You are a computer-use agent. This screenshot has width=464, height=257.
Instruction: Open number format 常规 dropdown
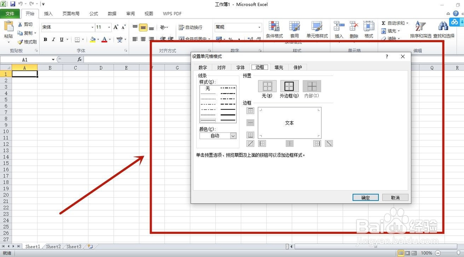click(259, 27)
